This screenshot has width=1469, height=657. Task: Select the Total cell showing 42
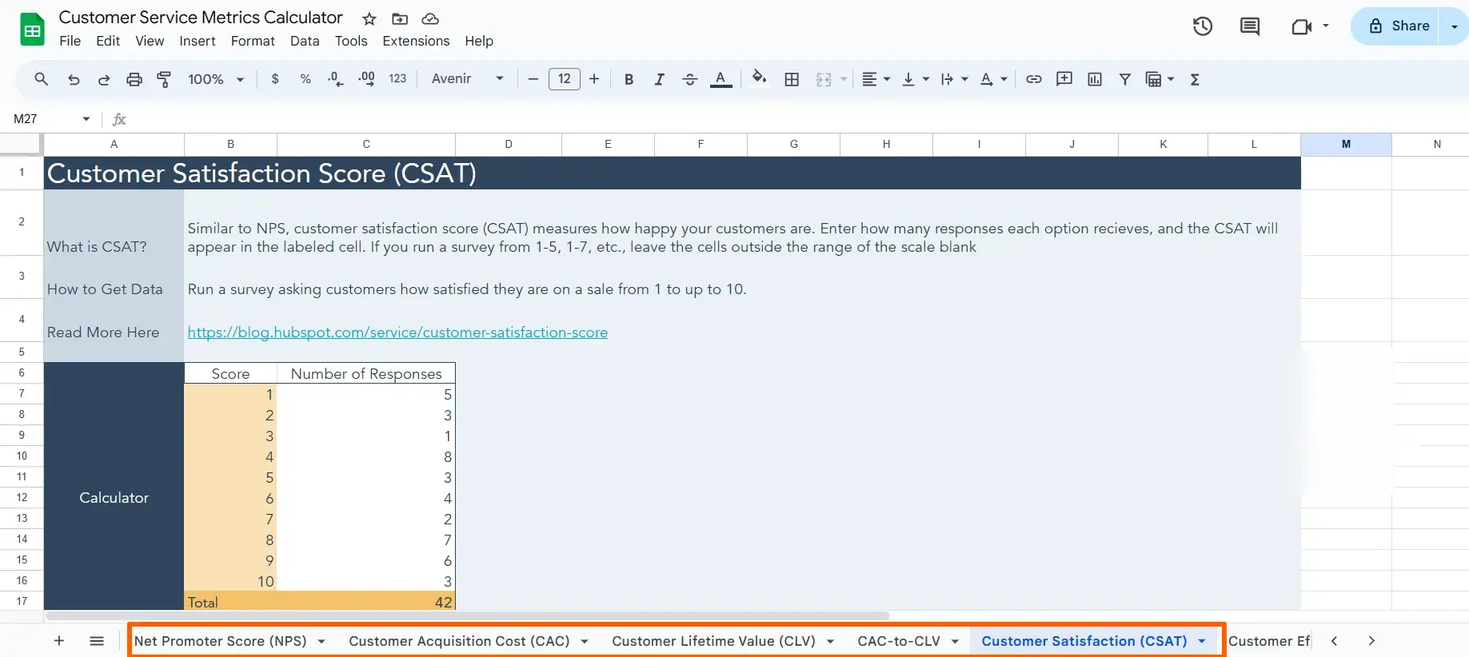(x=366, y=602)
